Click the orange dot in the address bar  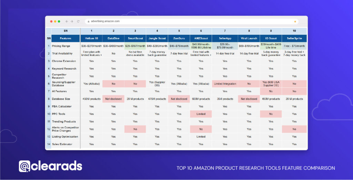coord(295,22)
